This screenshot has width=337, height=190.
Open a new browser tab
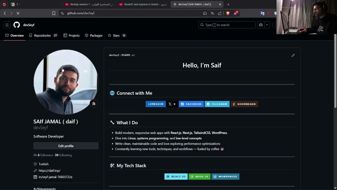(228, 4)
